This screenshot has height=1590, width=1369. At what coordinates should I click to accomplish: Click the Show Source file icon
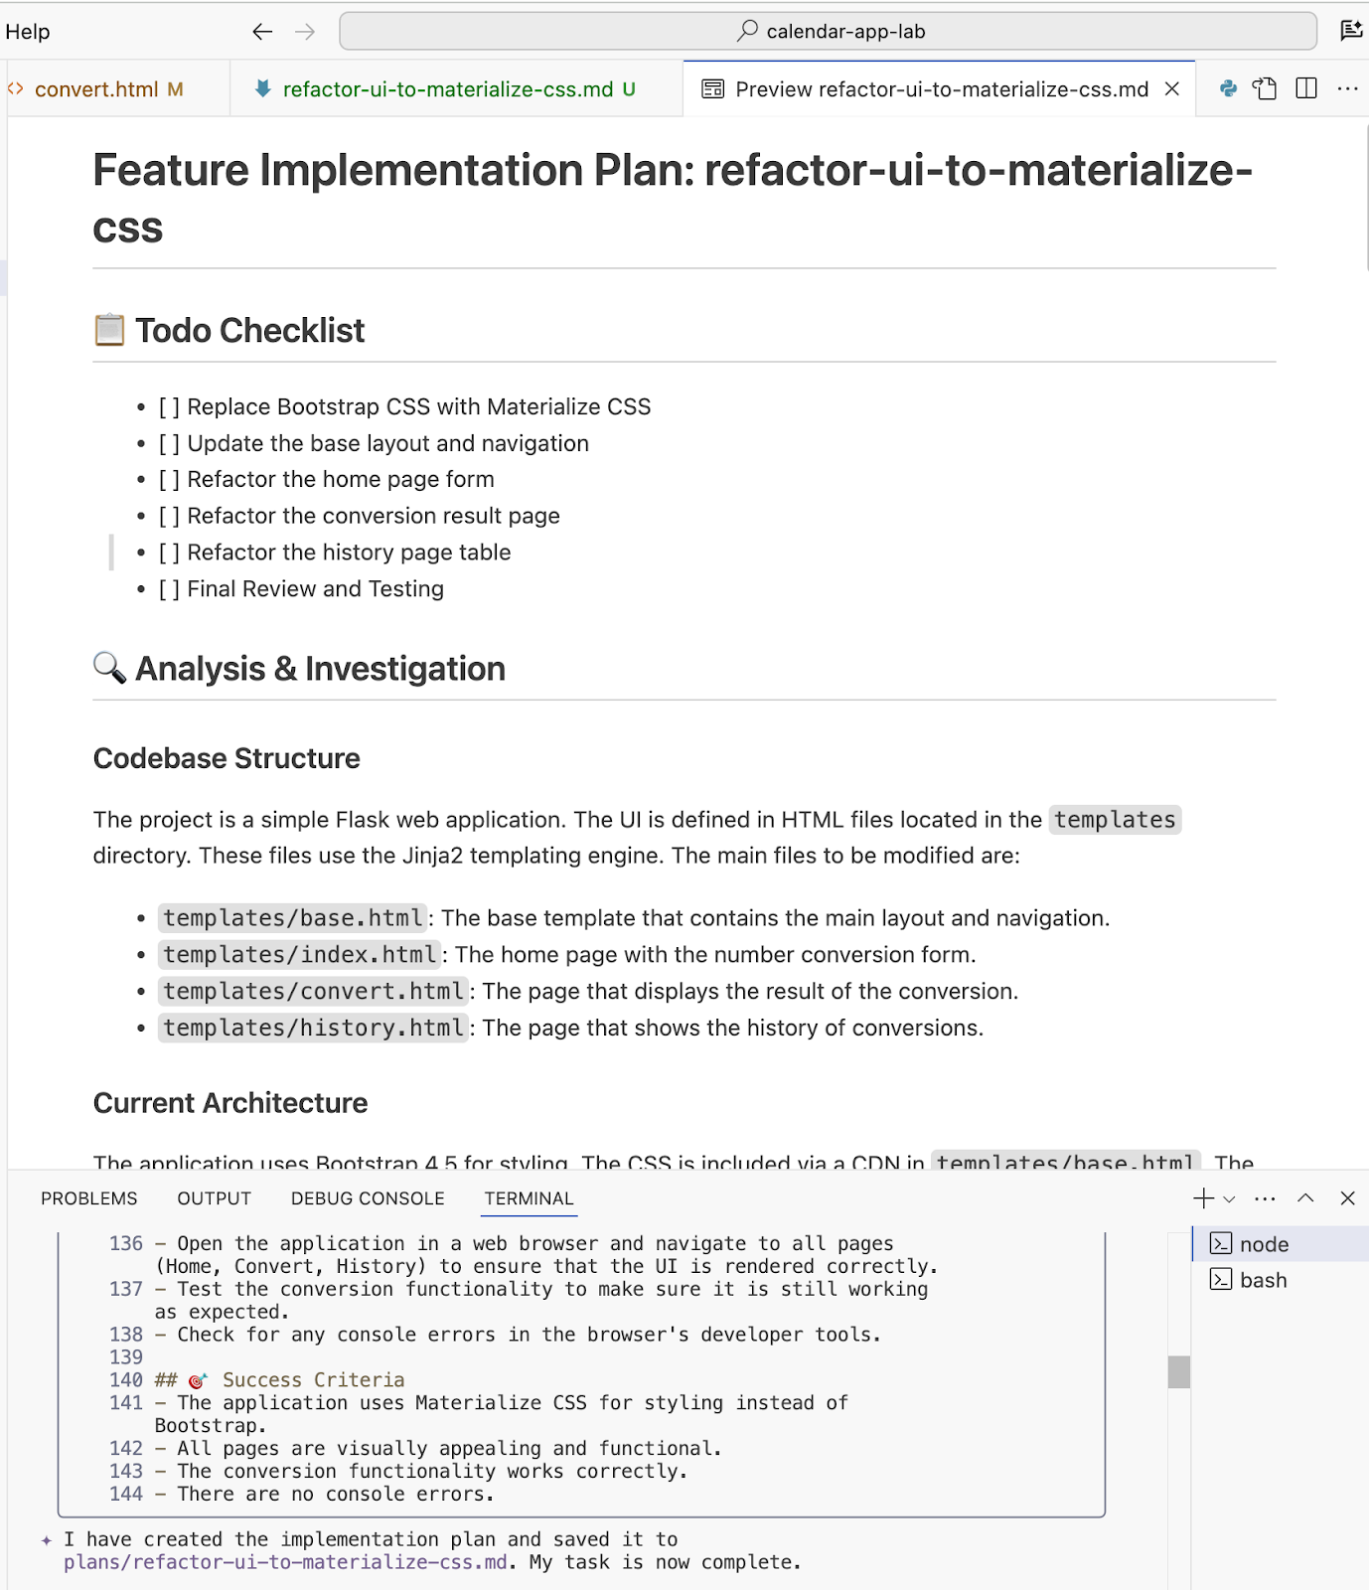point(1265,88)
